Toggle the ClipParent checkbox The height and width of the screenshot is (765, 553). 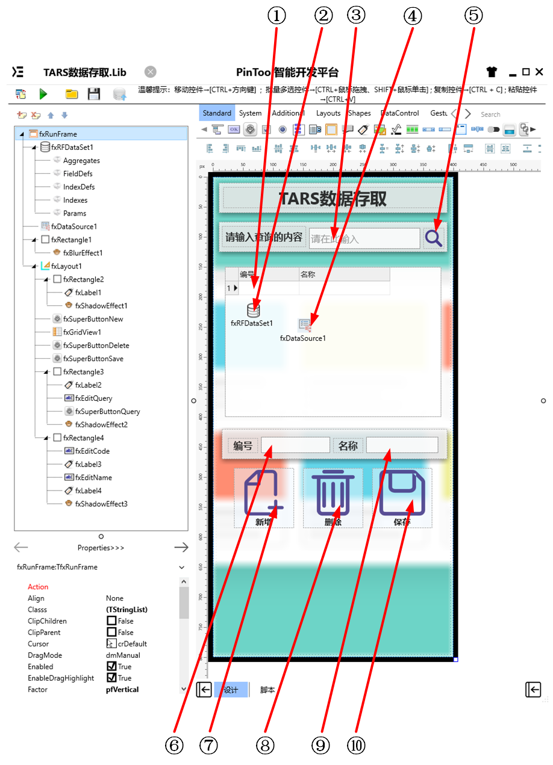(111, 632)
